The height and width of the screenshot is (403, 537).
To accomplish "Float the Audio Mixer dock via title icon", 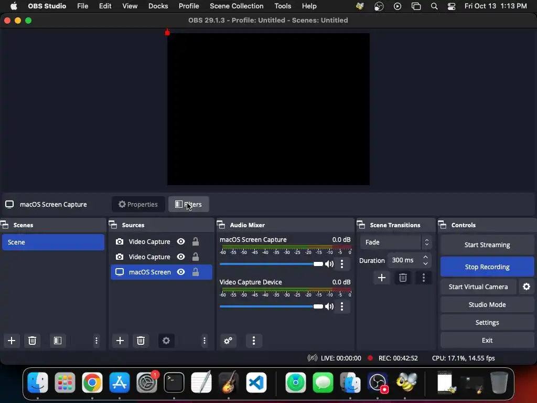I will [x=221, y=225].
